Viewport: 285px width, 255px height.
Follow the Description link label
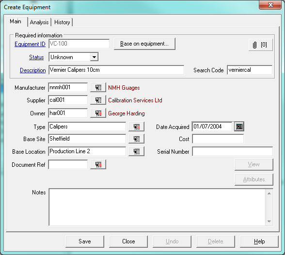(x=33, y=70)
